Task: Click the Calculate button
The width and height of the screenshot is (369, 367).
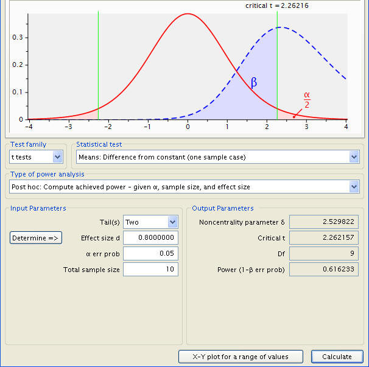Action: (337, 357)
